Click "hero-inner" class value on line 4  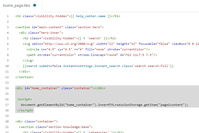[50, 33]
